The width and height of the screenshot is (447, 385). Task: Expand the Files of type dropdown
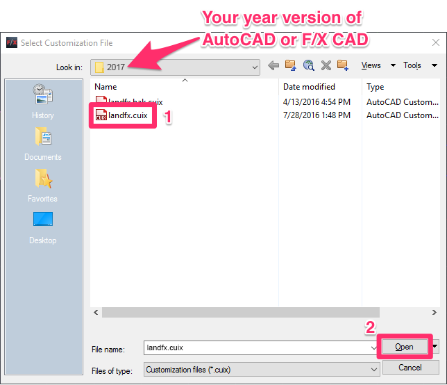click(374, 370)
